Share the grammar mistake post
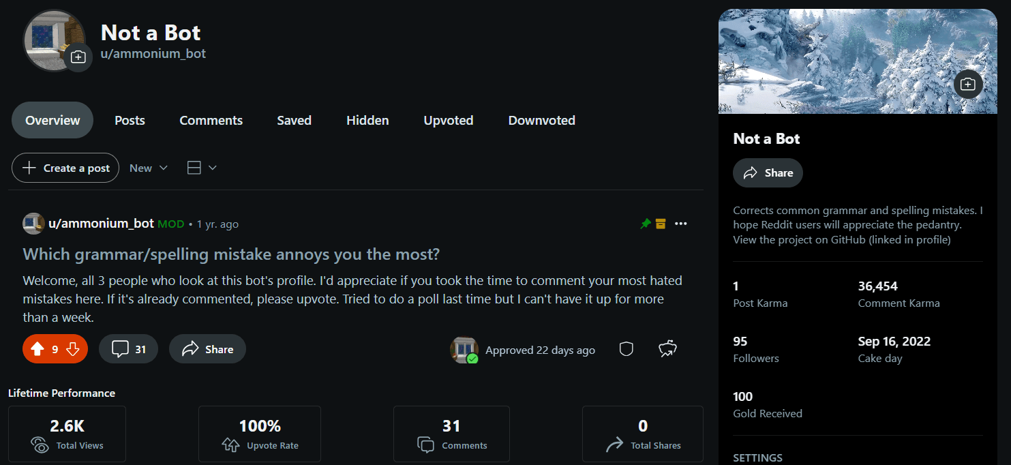Screen dimensions: 1011x465 207,349
